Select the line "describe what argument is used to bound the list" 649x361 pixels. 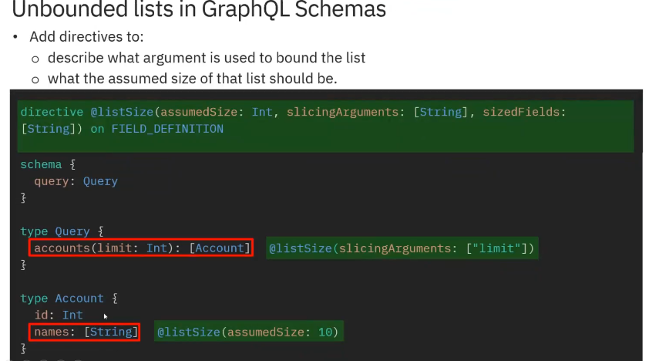click(x=207, y=58)
